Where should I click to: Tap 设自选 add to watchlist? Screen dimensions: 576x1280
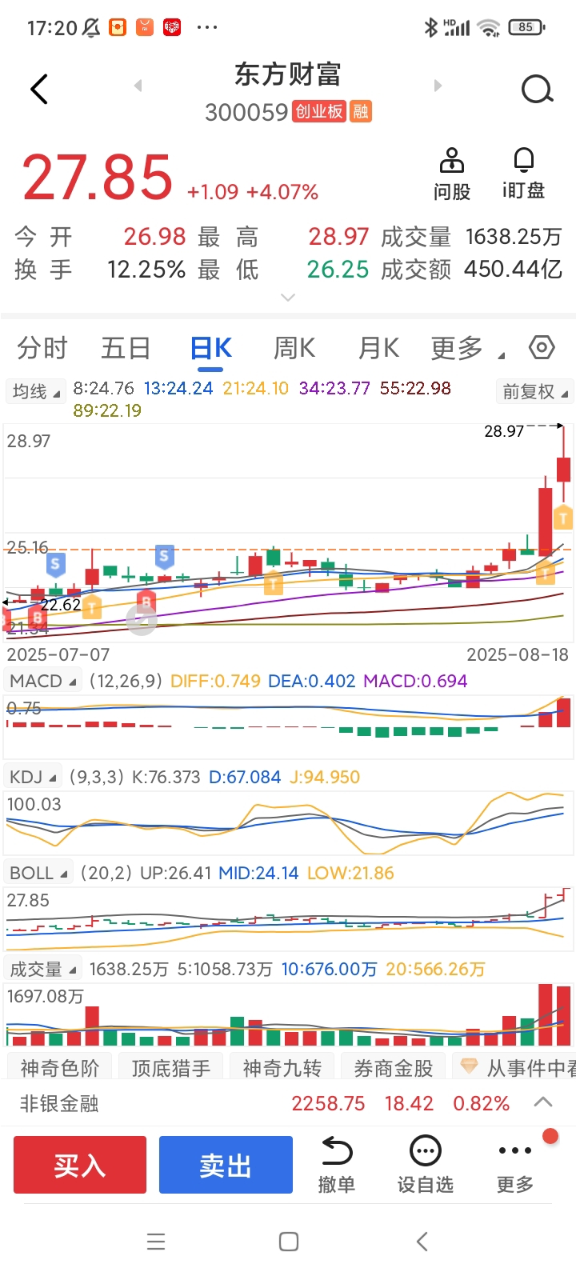coord(426,1165)
